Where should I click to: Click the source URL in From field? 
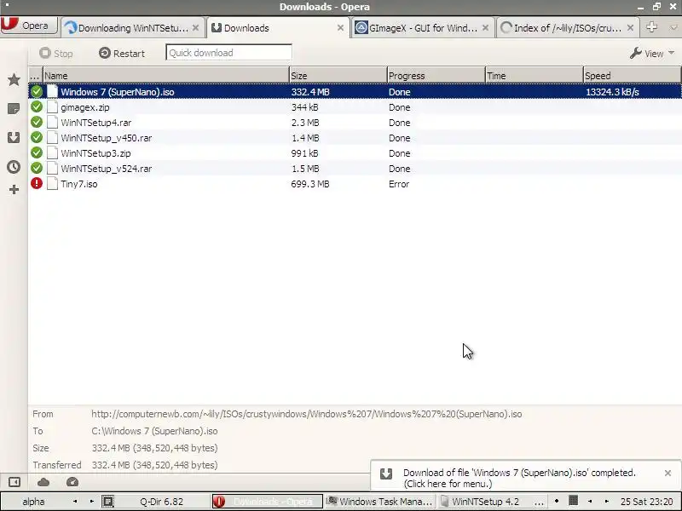[x=307, y=414]
